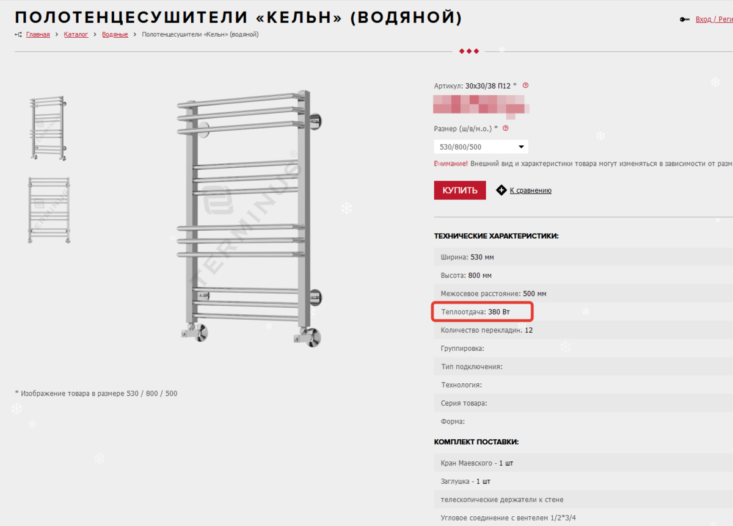This screenshot has width=733, height=526.
Task: Click the compare plus icon beside К сравнению
Action: coord(501,190)
